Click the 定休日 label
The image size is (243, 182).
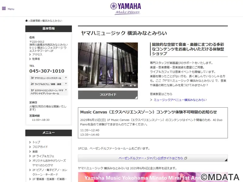(x=33, y=103)
